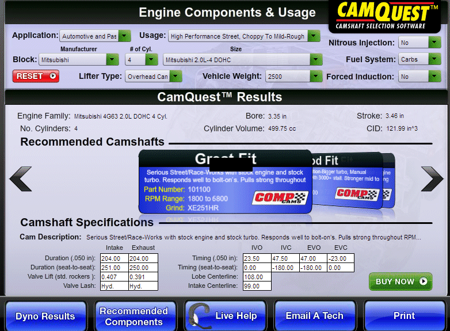Open the Dyno Results tab
Image resolution: width=450 pixels, height=331 pixels.
point(45,316)
